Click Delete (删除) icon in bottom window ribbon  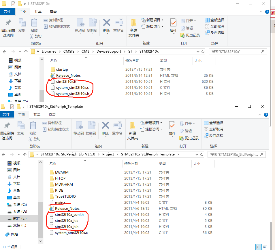pyautogui.click(x=105, y=129)
